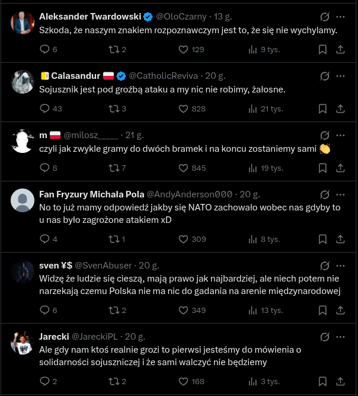The image size is (358, 396).
Task: Open Grok icon on Fan Fryzury Michała Pola tweet
Action: [324, 194]
